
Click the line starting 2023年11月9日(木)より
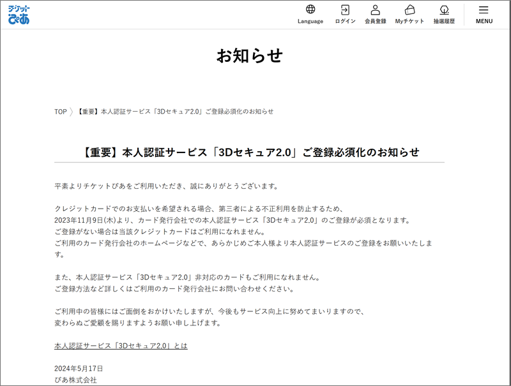coord(233,220)
